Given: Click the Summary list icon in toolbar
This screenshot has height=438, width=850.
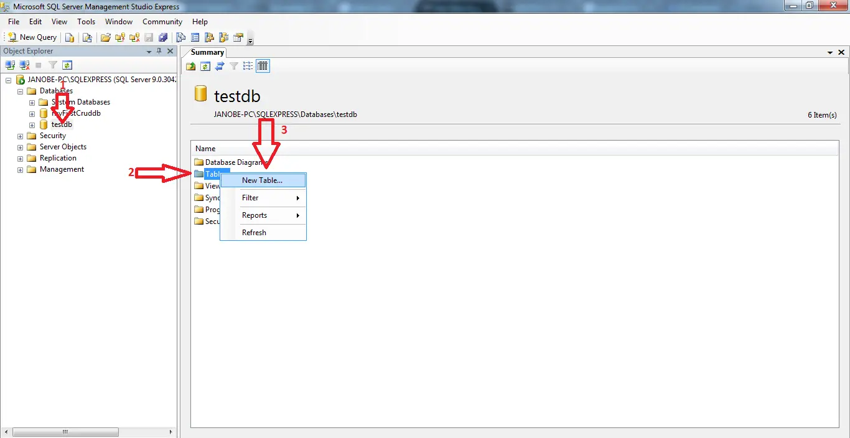Looking at the screenshot, I should point(195,37).
